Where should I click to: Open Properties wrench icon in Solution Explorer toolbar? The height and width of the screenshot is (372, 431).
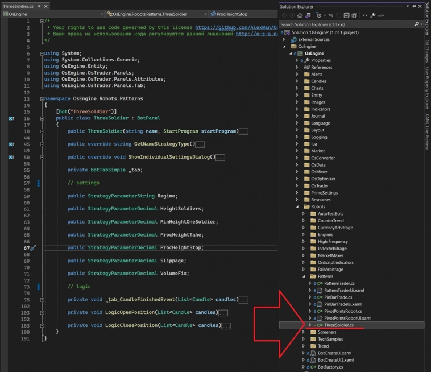374,15
